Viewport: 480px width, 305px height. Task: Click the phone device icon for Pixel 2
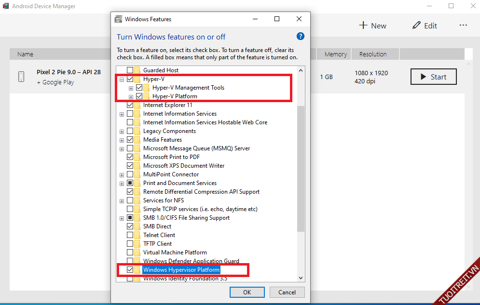pos(22,77)
